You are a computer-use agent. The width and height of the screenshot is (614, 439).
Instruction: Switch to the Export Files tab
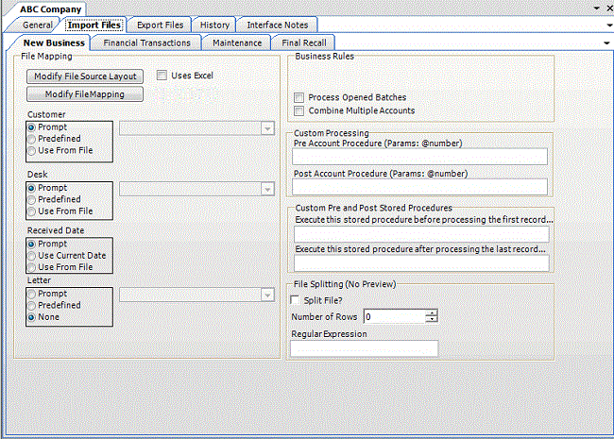[x=158, y=25]
